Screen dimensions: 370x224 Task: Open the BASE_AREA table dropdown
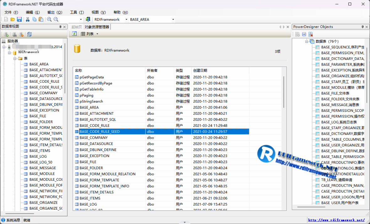pos(173,19)
